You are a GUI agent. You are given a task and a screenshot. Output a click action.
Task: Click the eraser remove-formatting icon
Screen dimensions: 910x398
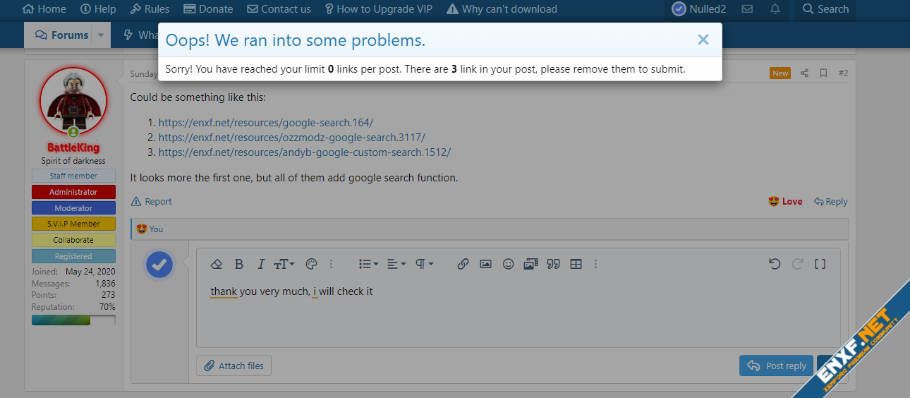pos(217,264)
